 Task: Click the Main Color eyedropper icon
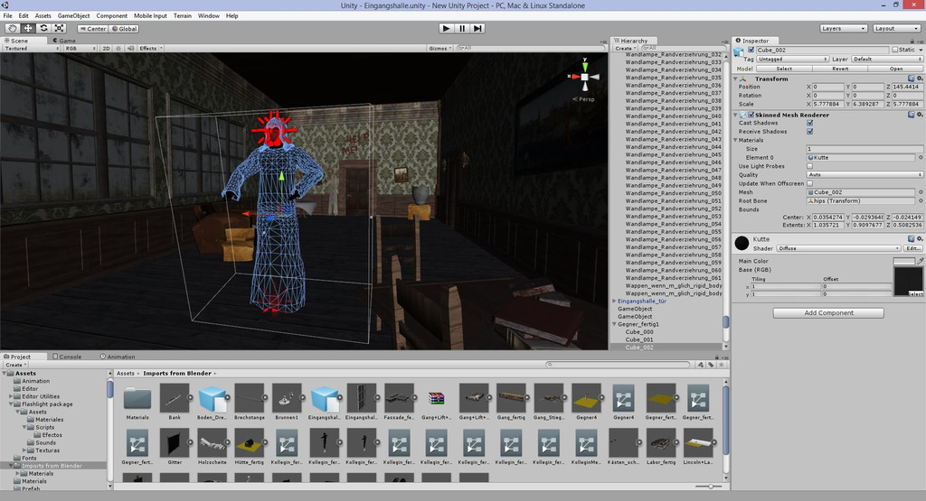coord(921,262)
